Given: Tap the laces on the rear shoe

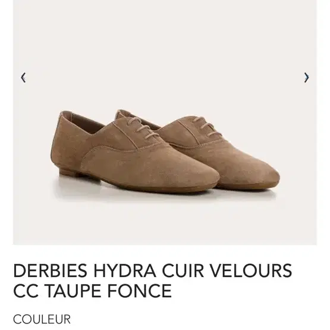Looking at the screenshot, I should coord(208,125).
